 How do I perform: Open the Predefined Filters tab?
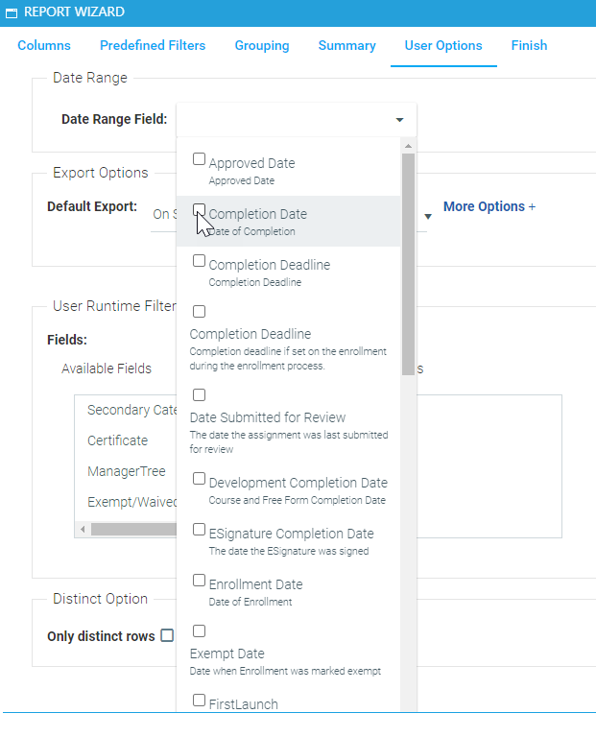pyautogui.click(x=153, y=46)
